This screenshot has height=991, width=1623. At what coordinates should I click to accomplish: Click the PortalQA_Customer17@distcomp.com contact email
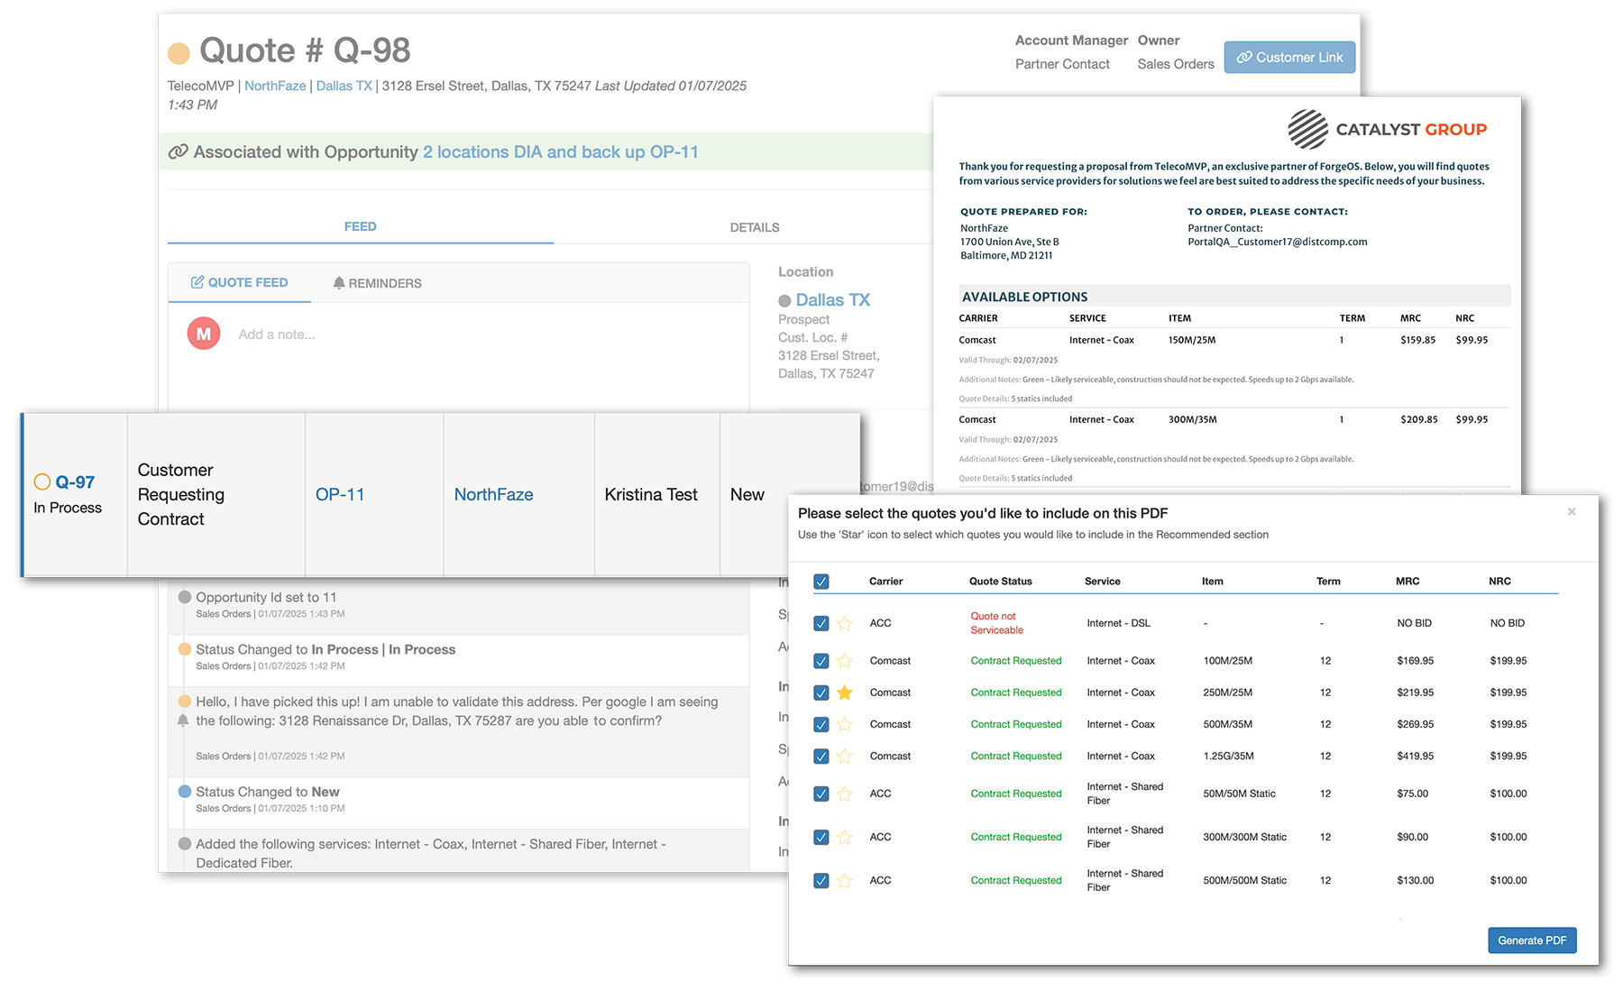pyautogui.click(x=1277, y=242)
